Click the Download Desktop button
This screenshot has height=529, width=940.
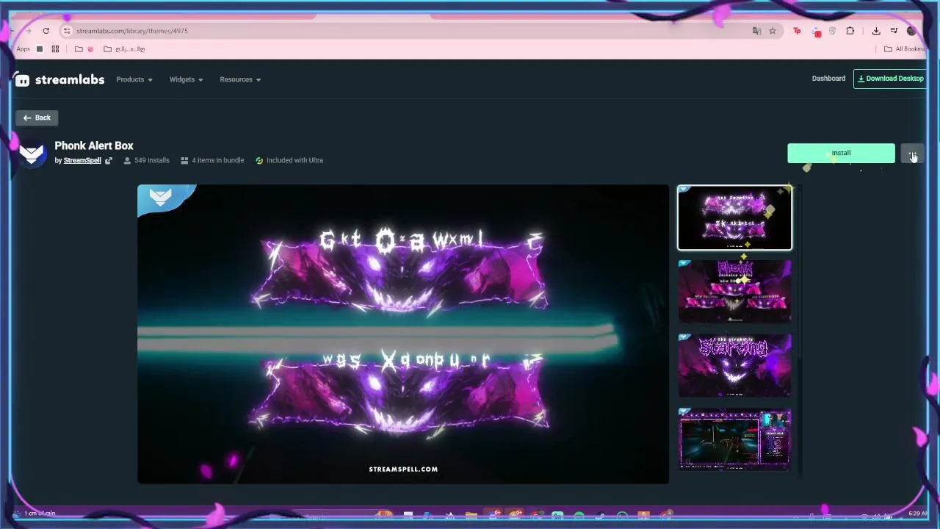tap(890, 79)
